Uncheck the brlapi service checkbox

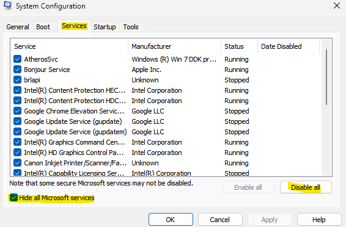tap(17, 80)
